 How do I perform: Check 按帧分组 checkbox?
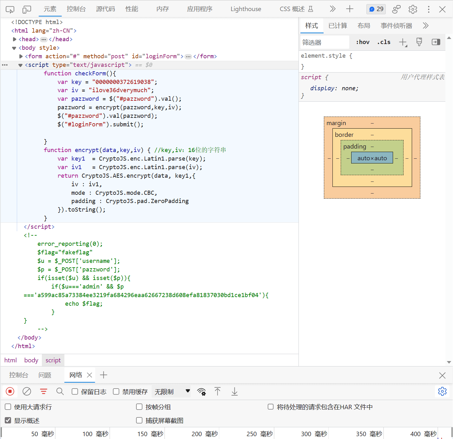pos(139,407)
